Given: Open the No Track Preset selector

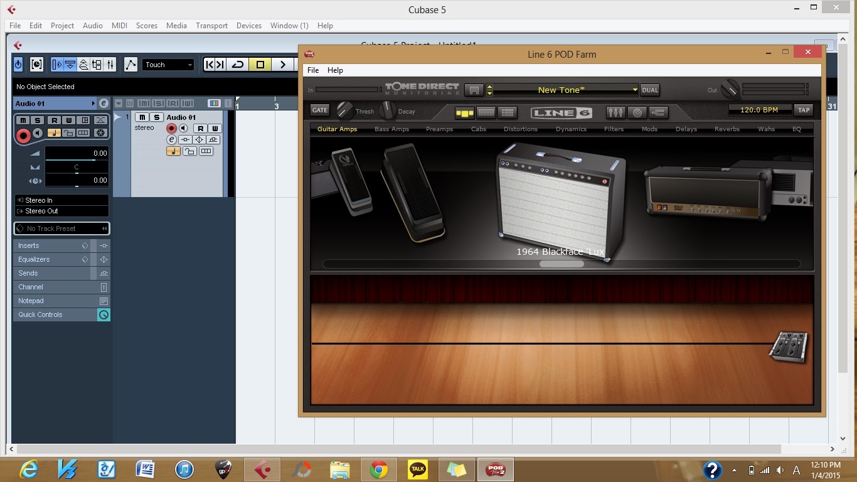Looking at the screenshot, I should 61,228.
